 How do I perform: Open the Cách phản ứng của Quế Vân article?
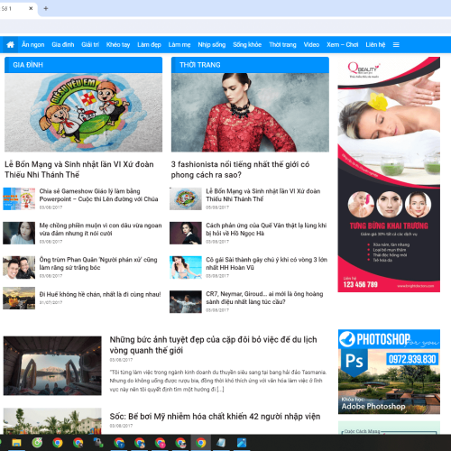266,229
